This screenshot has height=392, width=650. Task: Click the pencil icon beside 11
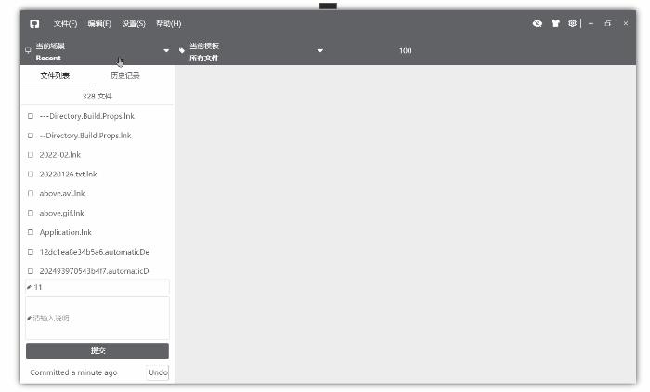pos(29,287)
